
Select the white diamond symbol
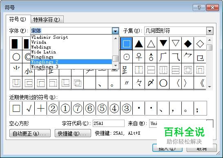point(200,44)
